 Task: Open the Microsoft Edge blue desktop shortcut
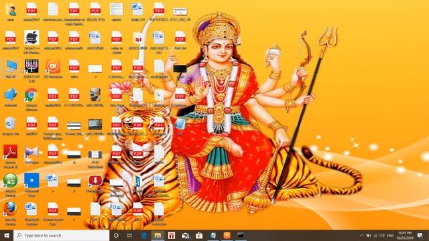tap(32, 180)
